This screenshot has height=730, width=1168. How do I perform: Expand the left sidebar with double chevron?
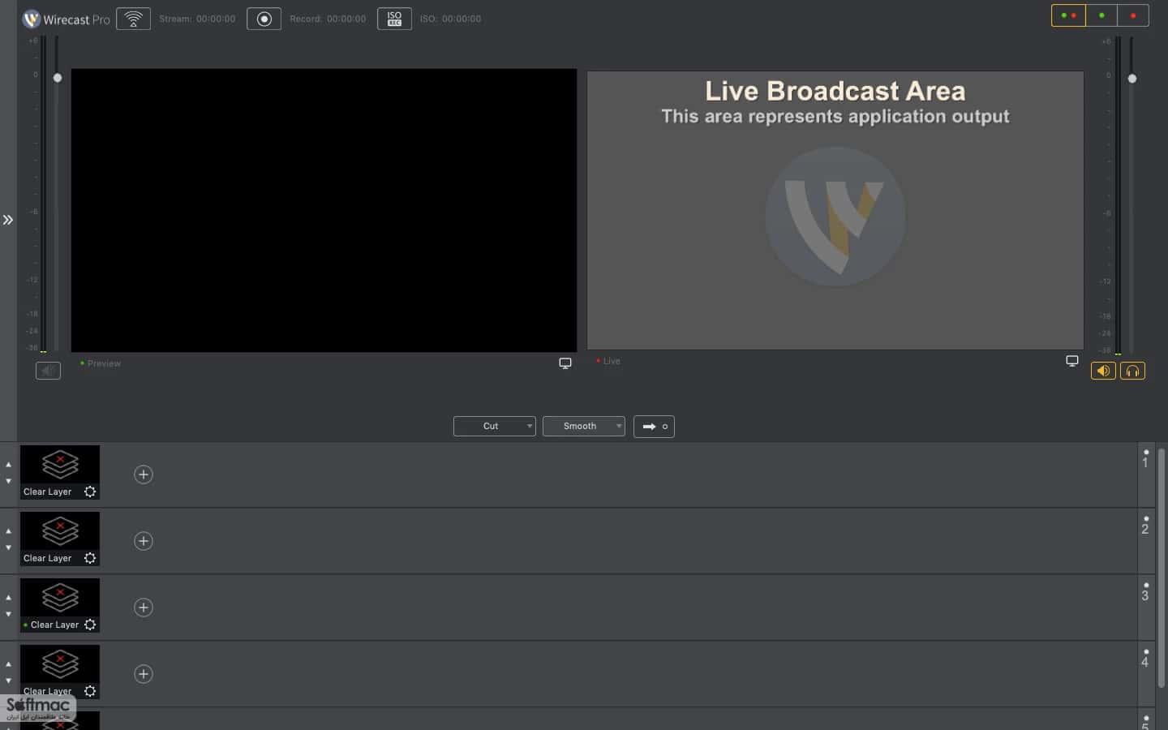point(8,220)
